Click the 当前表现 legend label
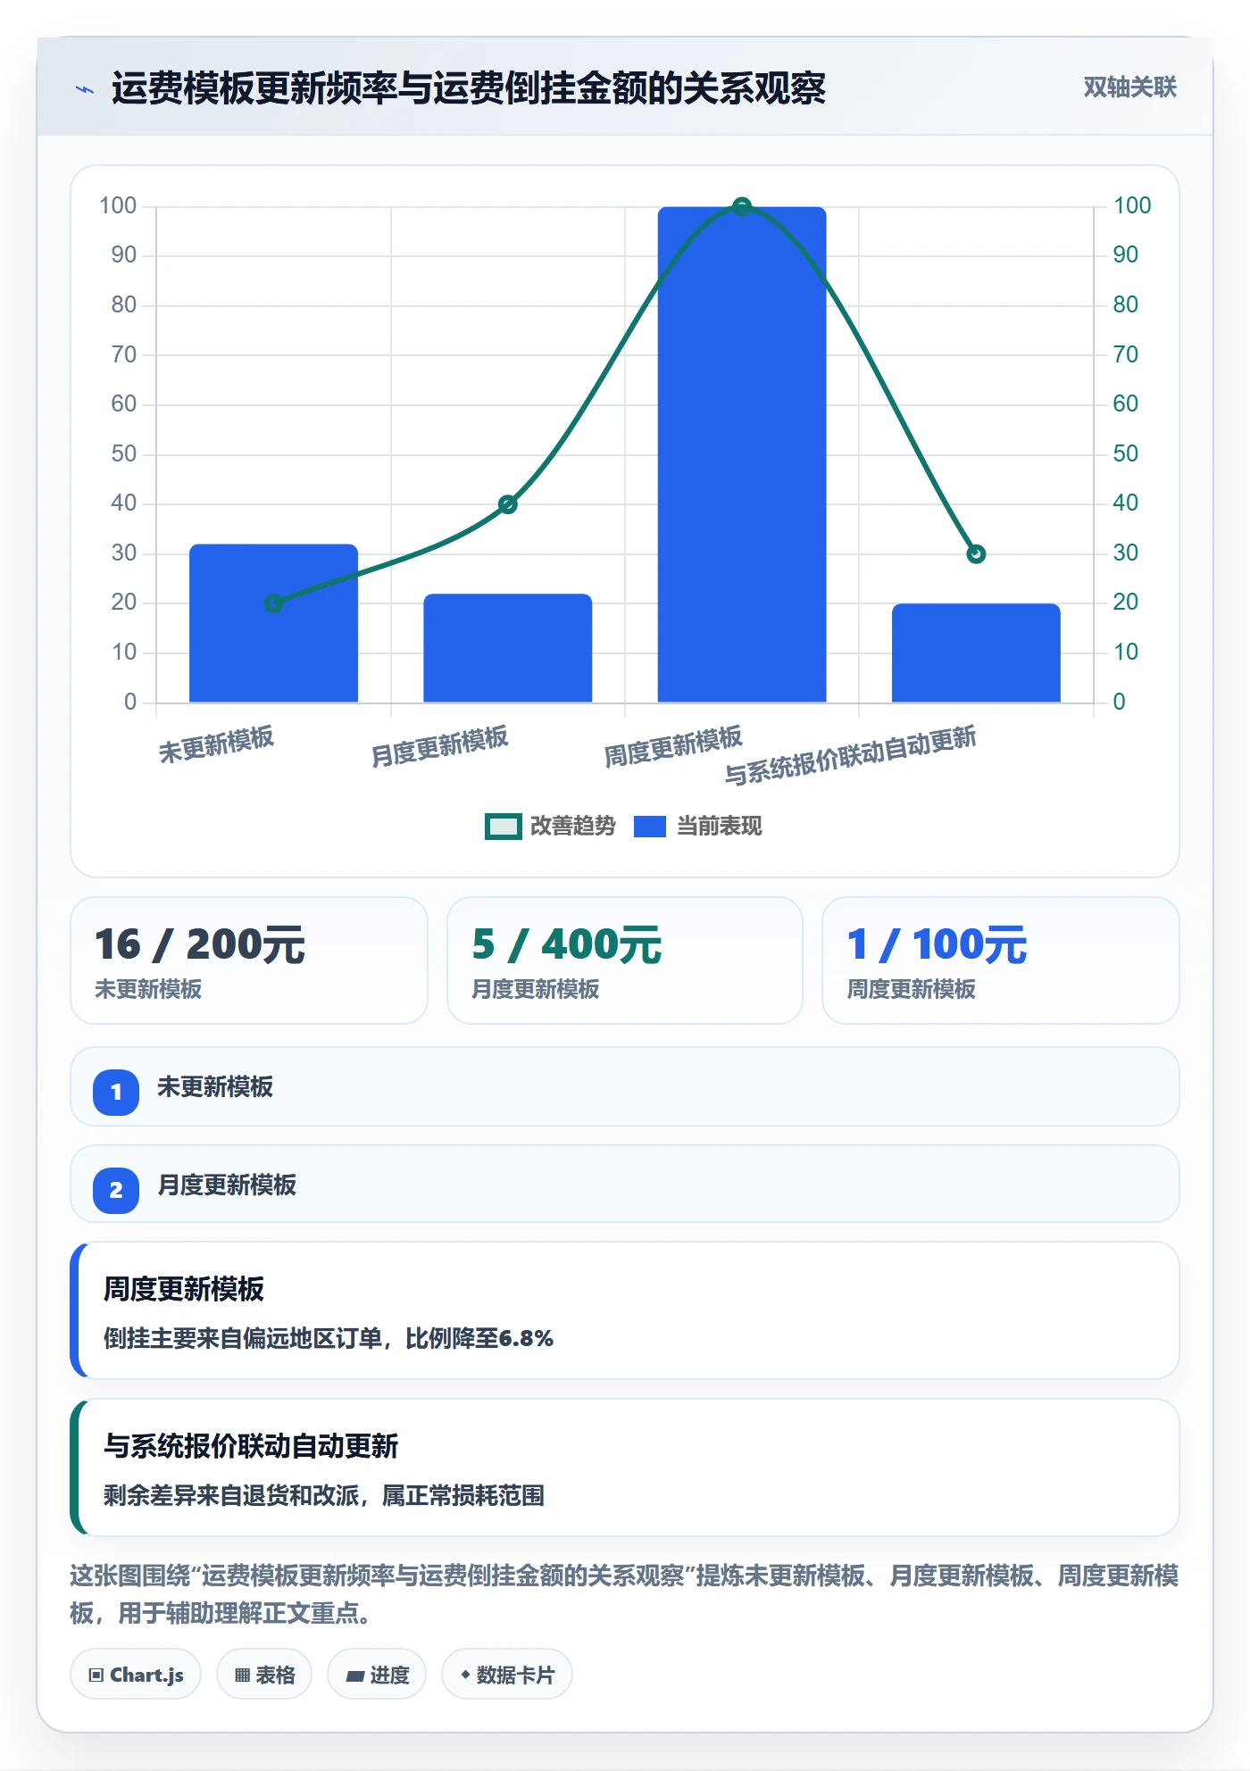This screenshot has height=1771, width=1250. pyautogui.click(x=719, y=827)
